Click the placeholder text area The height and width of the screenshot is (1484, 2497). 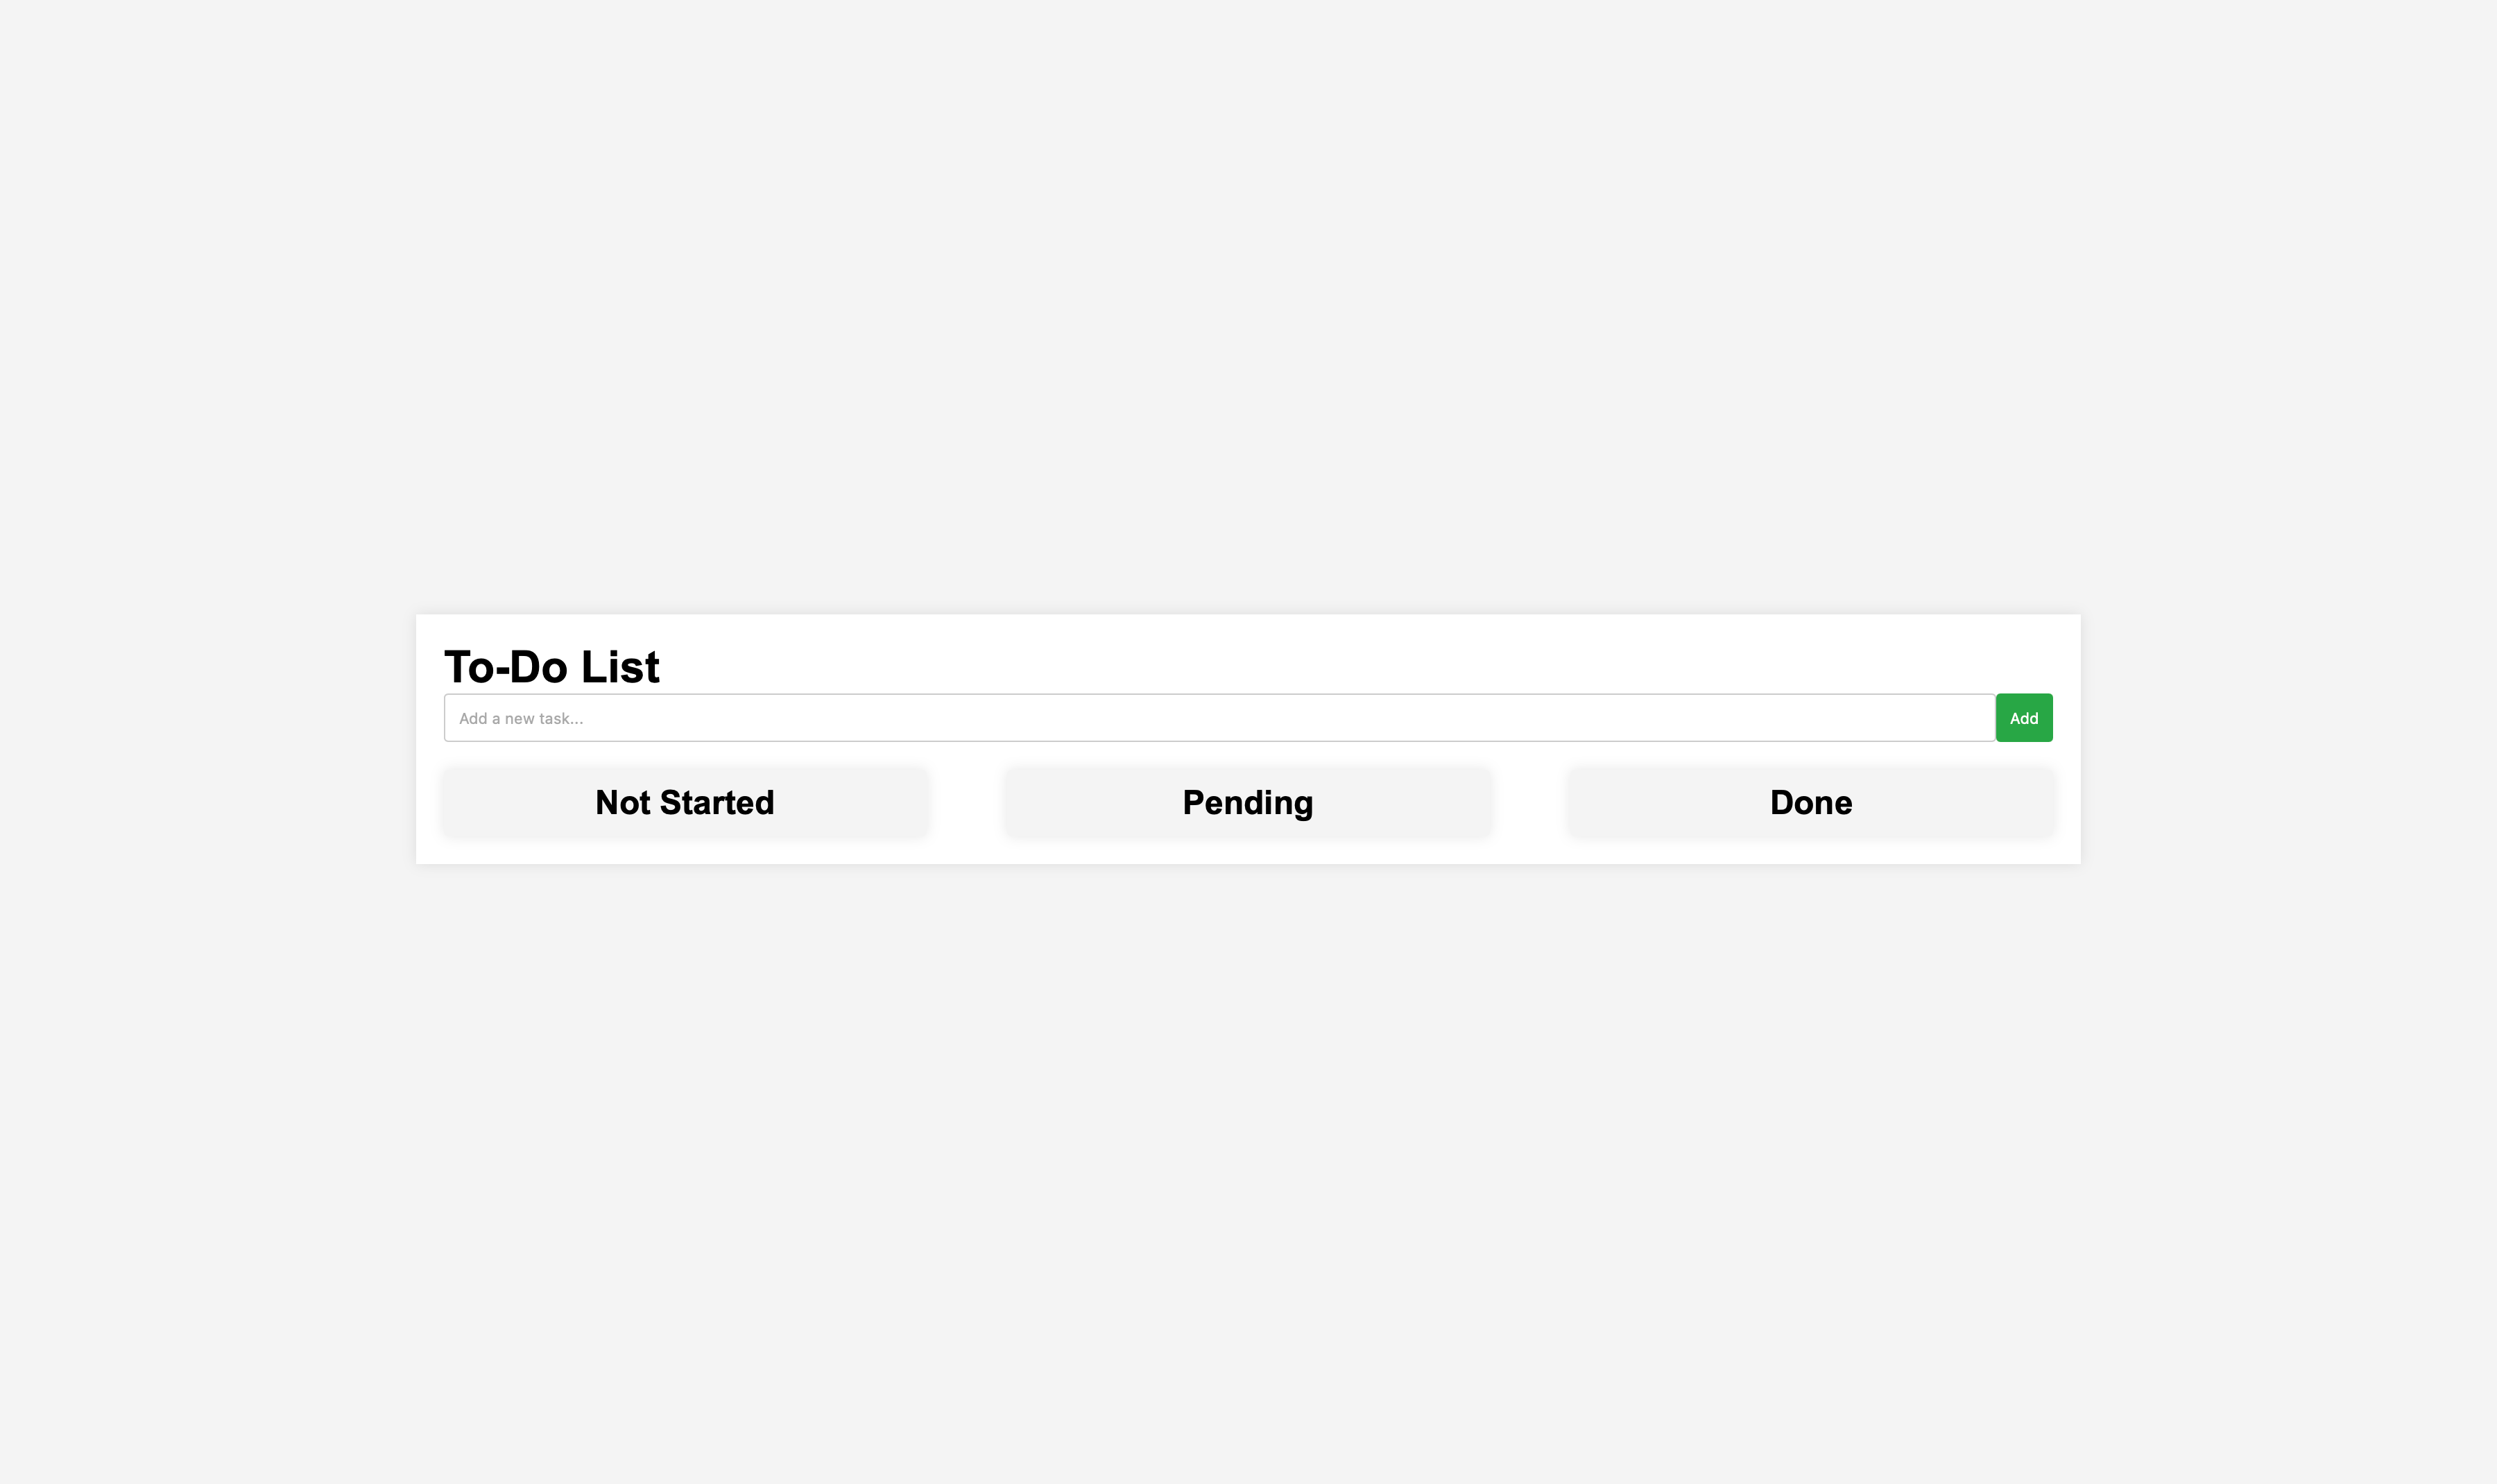pos(520,717)
